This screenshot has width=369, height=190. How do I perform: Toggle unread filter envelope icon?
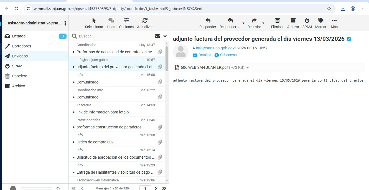pyautogui.click(x=157, y=36)
